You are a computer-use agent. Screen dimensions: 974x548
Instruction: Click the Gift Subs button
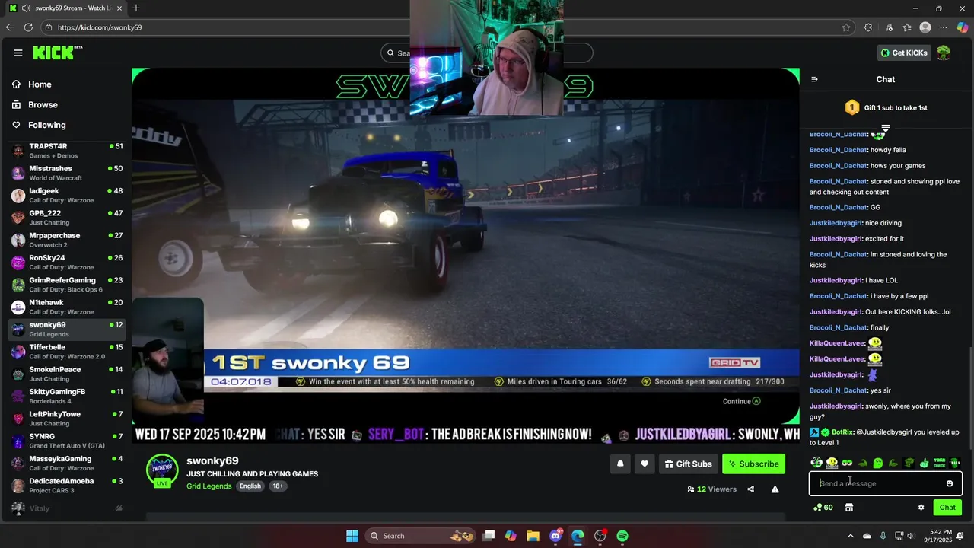688,464
